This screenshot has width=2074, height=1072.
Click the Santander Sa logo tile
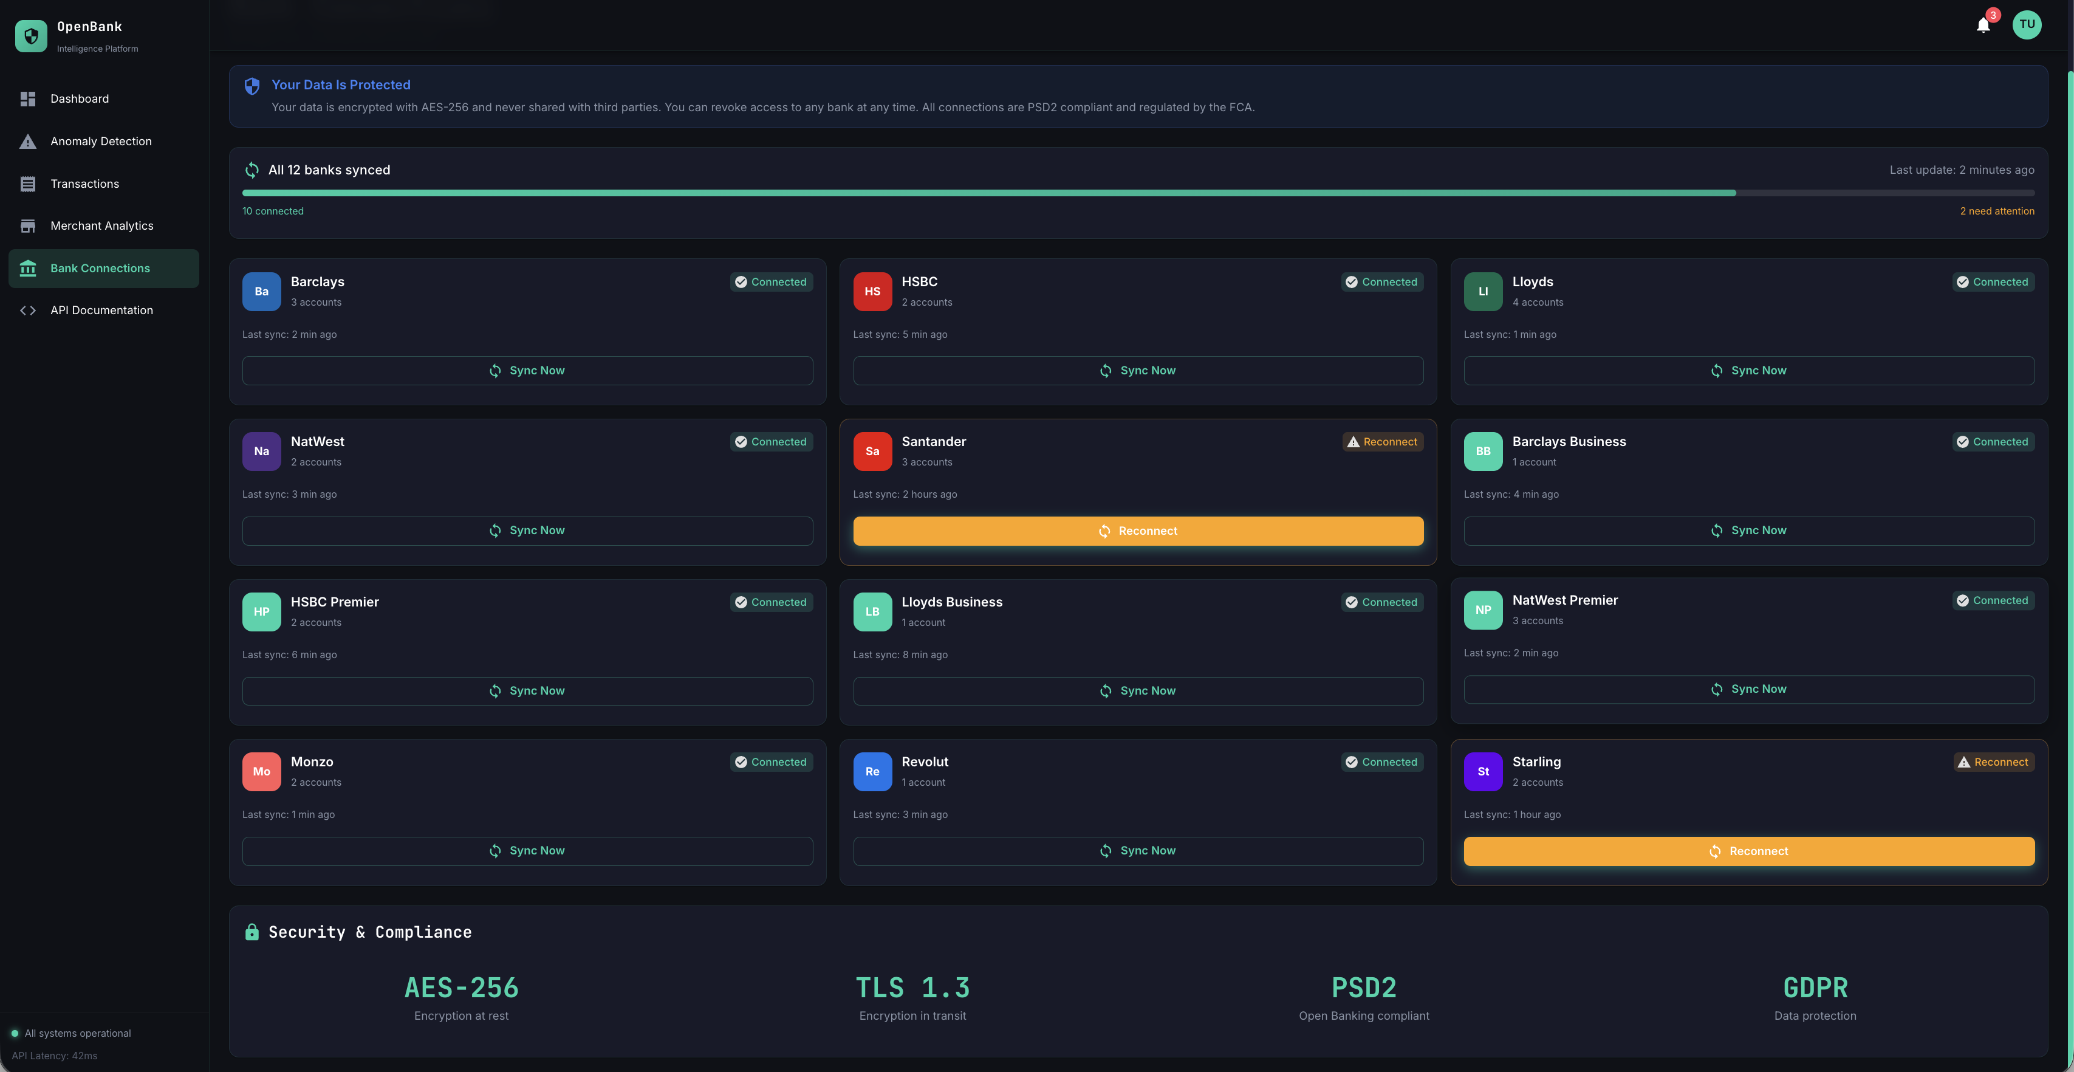872,451
